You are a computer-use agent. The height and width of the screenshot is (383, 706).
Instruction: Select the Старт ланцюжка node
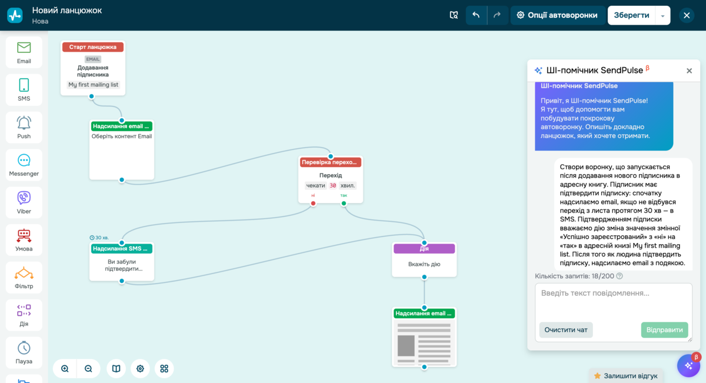point(93,68)
